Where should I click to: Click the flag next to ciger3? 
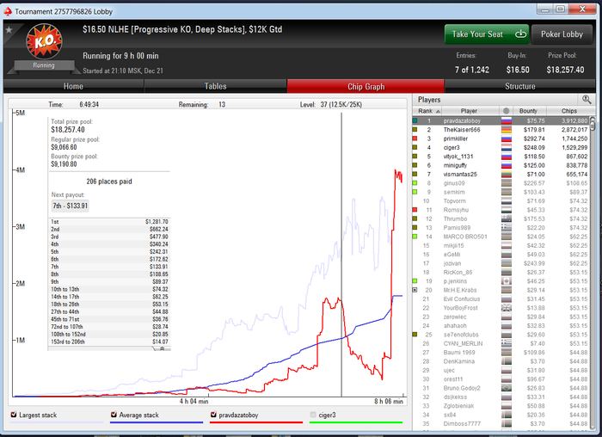click(x=507, y=147)
